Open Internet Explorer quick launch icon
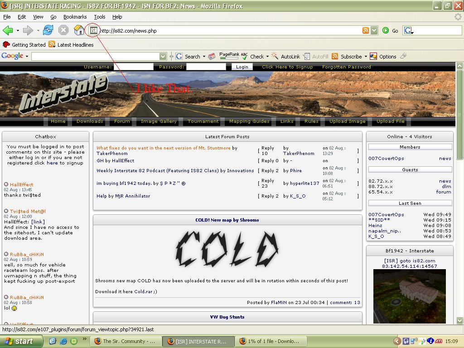Image resolution: width=464 pixels, height=348 pixels. [x=63, y=341]
